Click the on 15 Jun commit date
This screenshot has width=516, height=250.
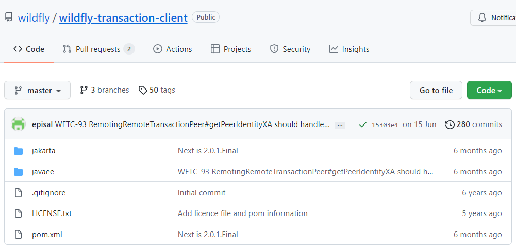(420, 124)
